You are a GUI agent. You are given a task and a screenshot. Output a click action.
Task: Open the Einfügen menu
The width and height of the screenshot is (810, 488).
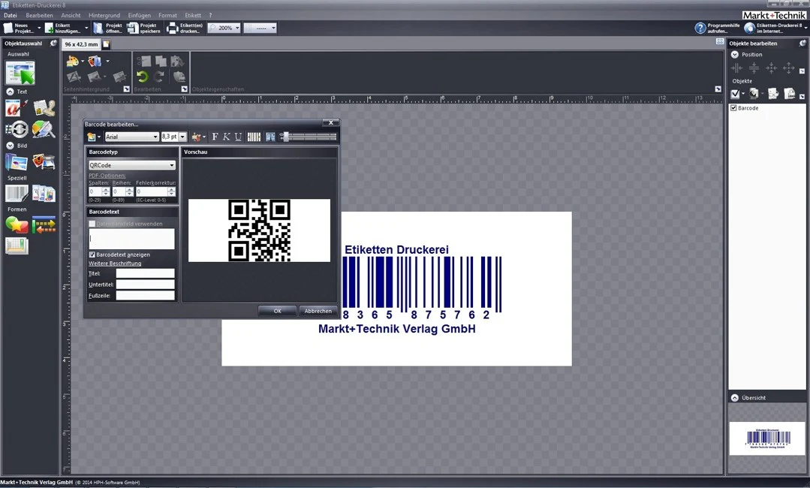[140, 15]
